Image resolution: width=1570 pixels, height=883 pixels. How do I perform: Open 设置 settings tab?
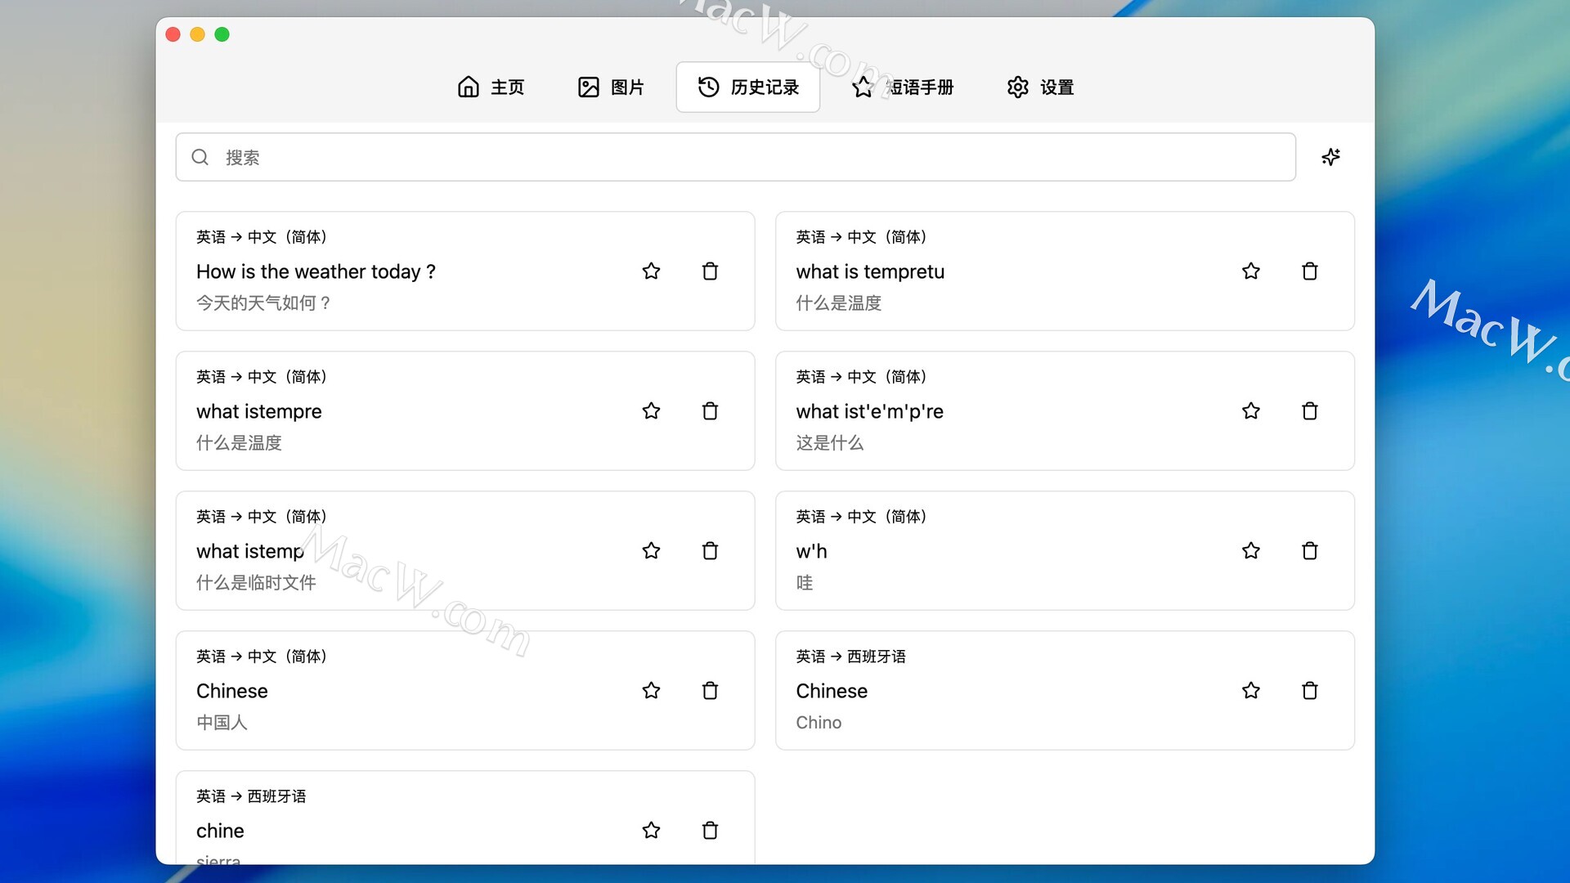coord(1040,87)
